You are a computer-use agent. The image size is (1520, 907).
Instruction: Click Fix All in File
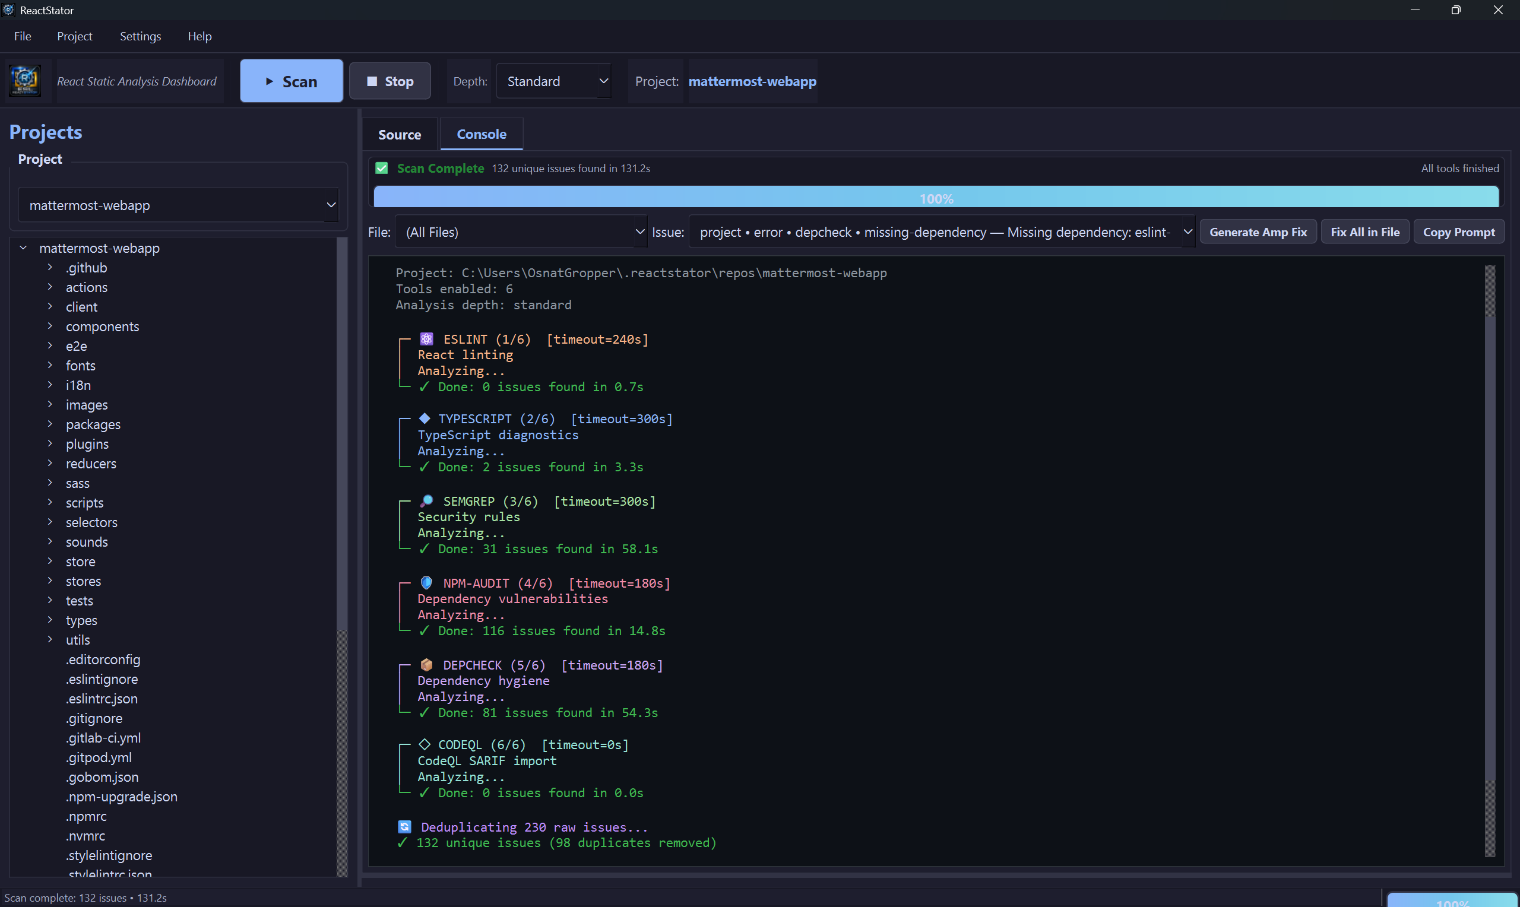click(x=1365, y=231)
